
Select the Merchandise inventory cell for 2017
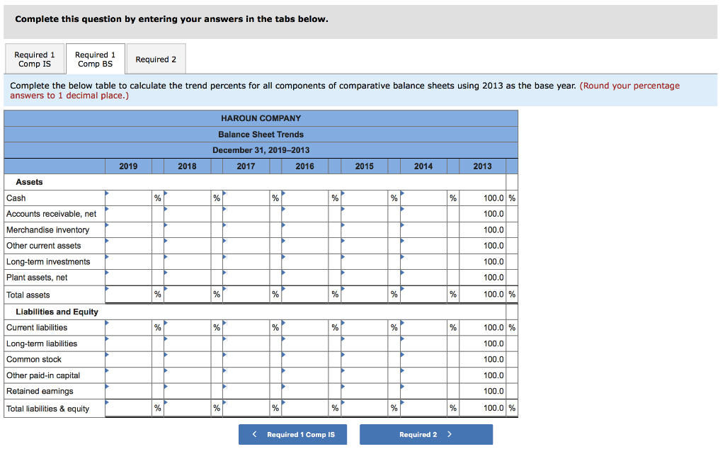246,229
